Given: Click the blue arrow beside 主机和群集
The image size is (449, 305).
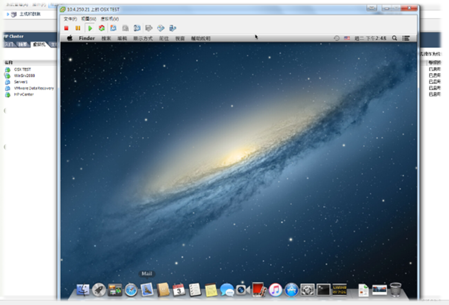Looking at the screenshot, I should [8, 14].
